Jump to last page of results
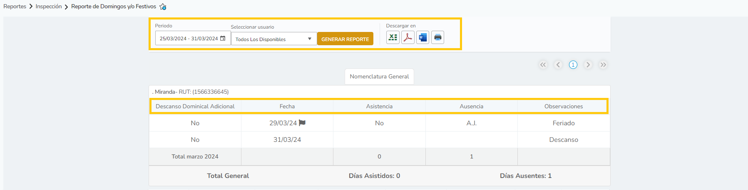 tap(603, 65)
